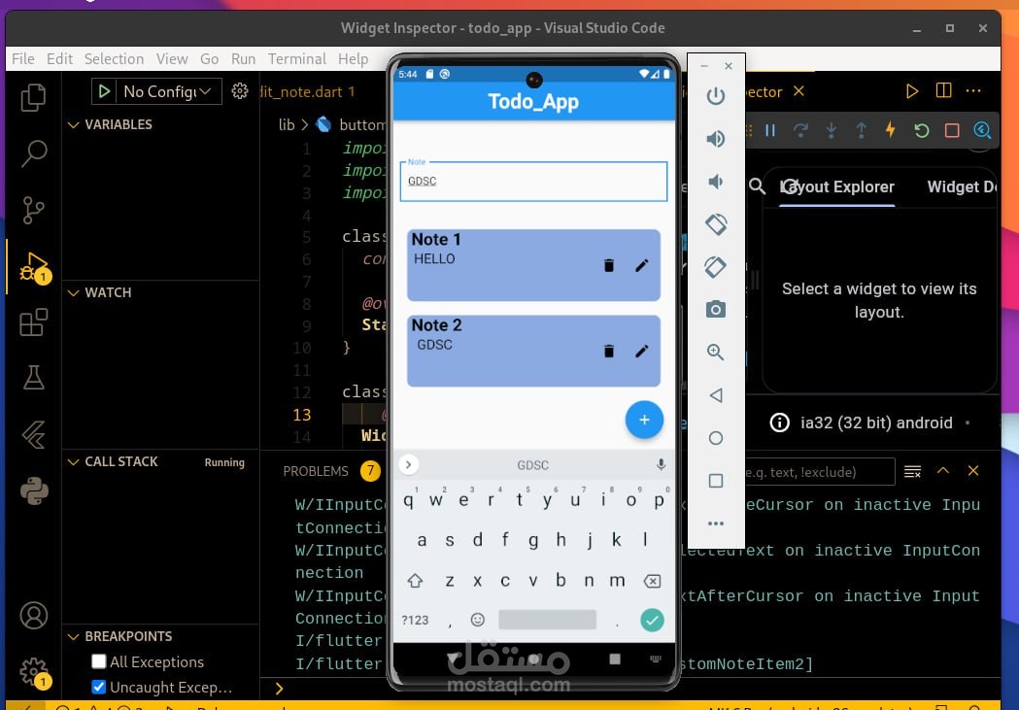This screenshot has width=1019, height=710.
Task: Hot reload the Flutter app via lightning icon
Action: coord(891,129)
